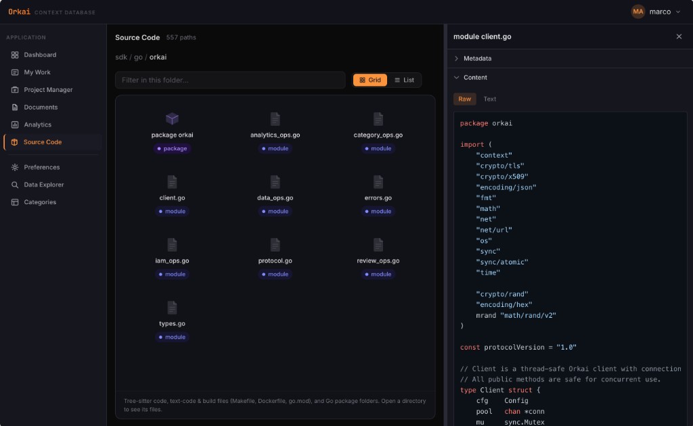Click the iam_ops.go file name
The height and width of the screenshot is (426, 693).
[x=172, y=260]
